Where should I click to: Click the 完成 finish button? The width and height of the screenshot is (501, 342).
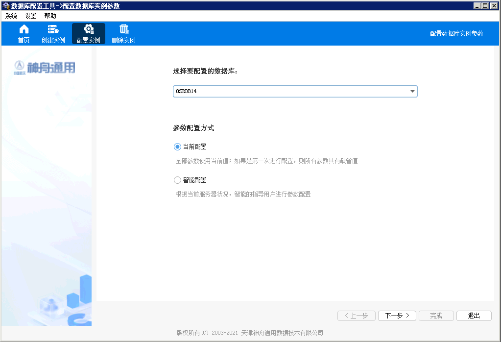click(436, 316)
